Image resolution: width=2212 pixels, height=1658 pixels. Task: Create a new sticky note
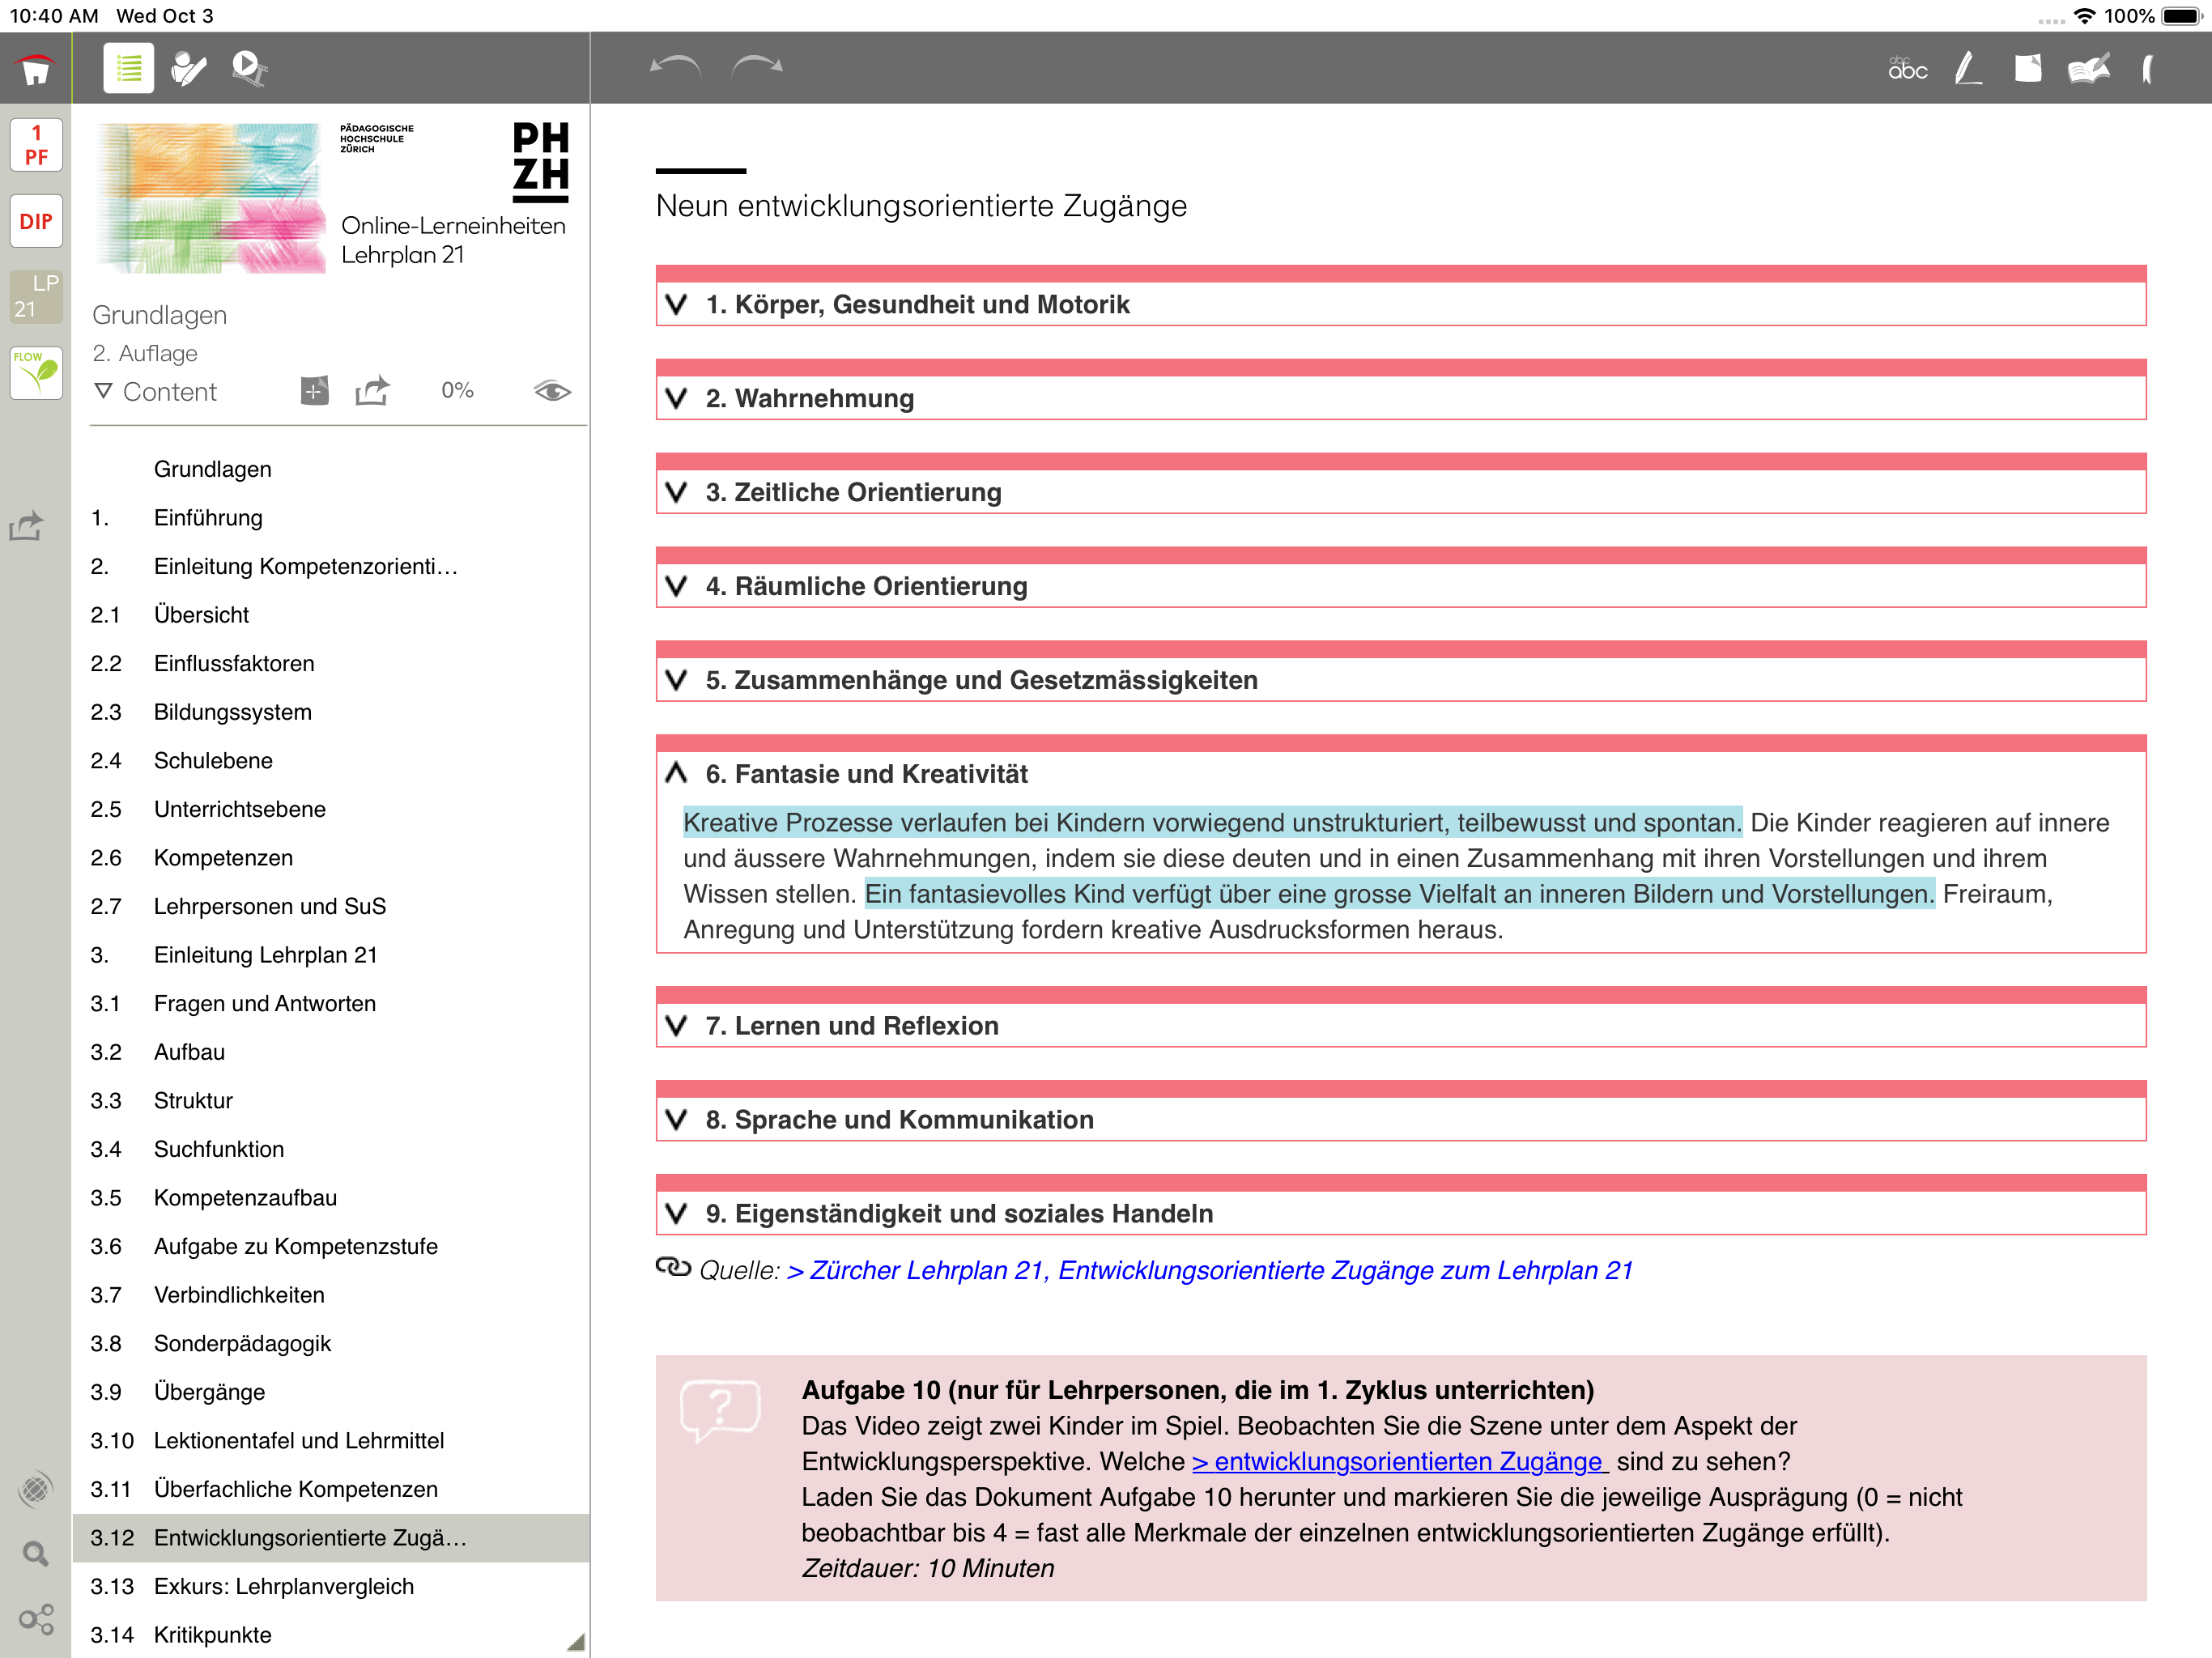coord(2027,68)
